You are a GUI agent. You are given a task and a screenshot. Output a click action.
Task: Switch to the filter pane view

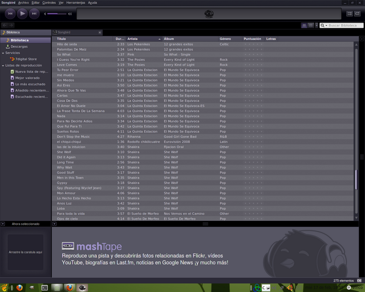[x=311, y=25]
